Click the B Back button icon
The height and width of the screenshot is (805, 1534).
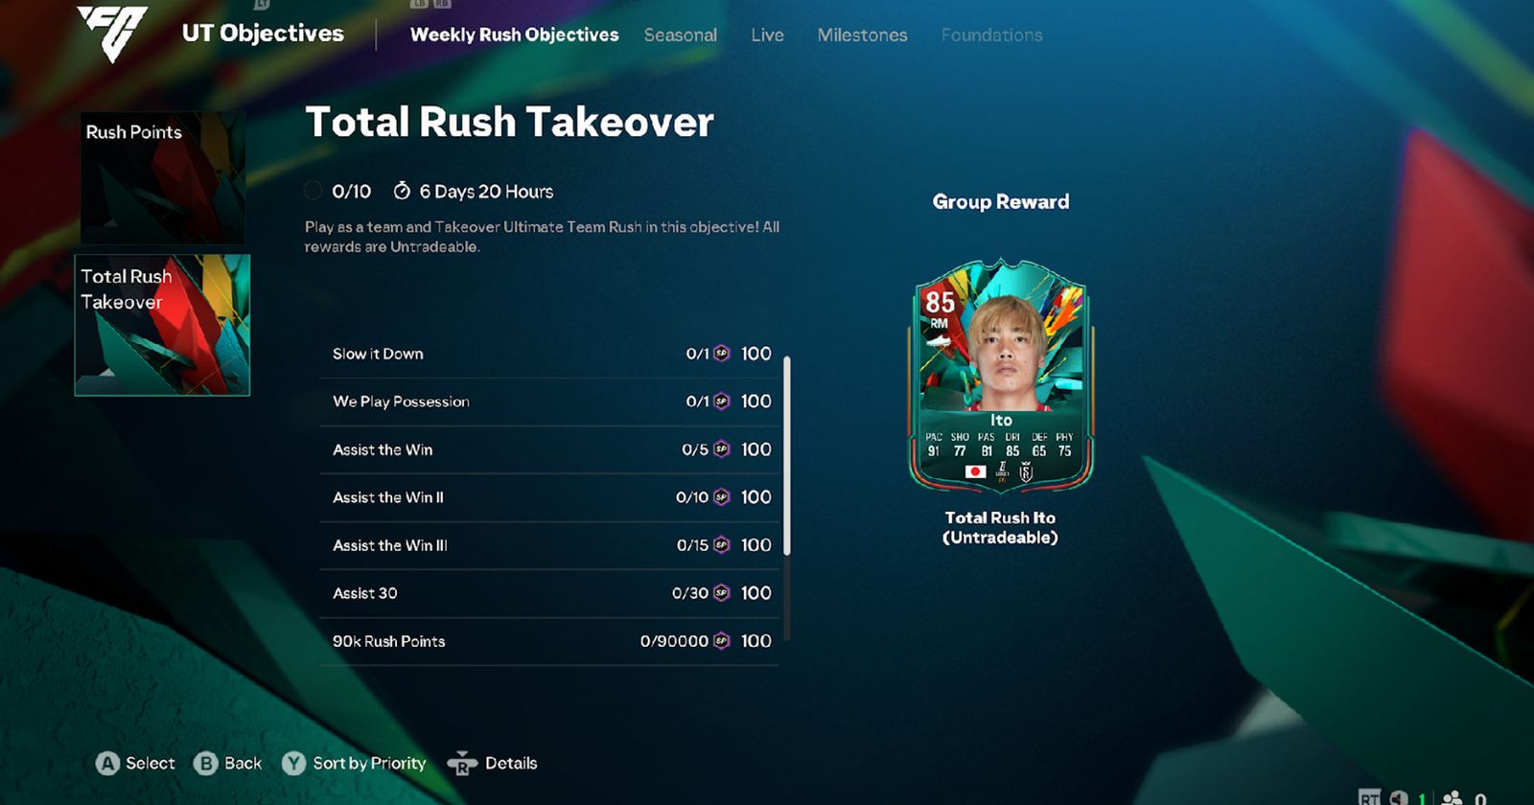click(205, 764)
